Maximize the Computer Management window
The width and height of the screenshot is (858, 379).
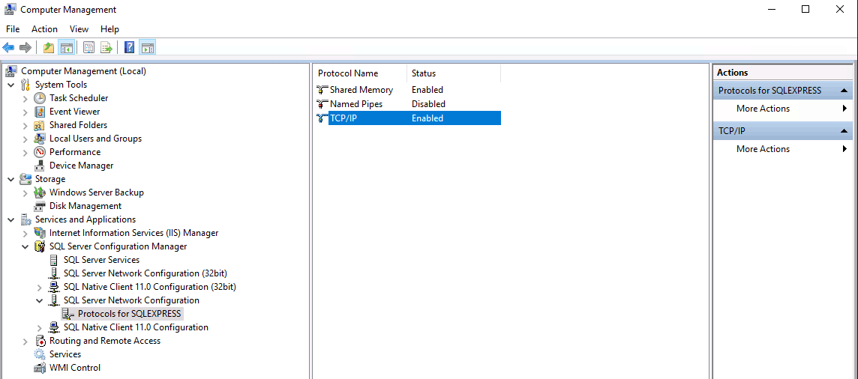[805, 9]
